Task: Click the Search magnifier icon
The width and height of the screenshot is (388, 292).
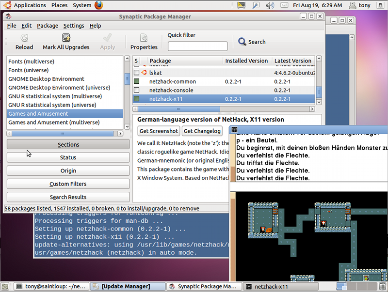Action: 242,42
